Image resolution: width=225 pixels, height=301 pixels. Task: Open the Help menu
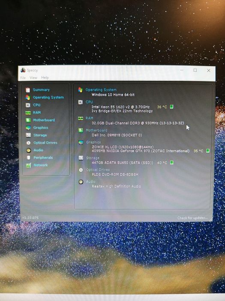tap(45, 78)
